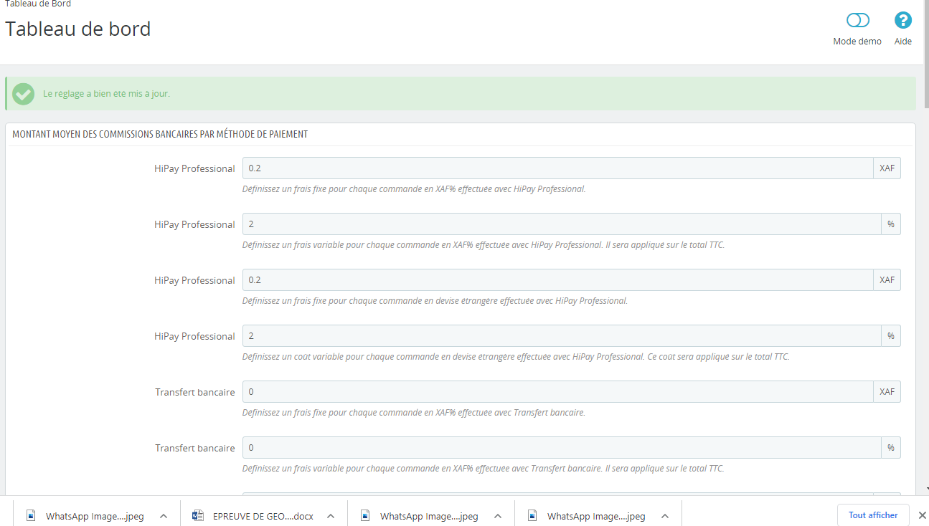Click the Word file icon of EPREUVE download
The width and height of the screenshot is (929, 526).
[199, 515]
